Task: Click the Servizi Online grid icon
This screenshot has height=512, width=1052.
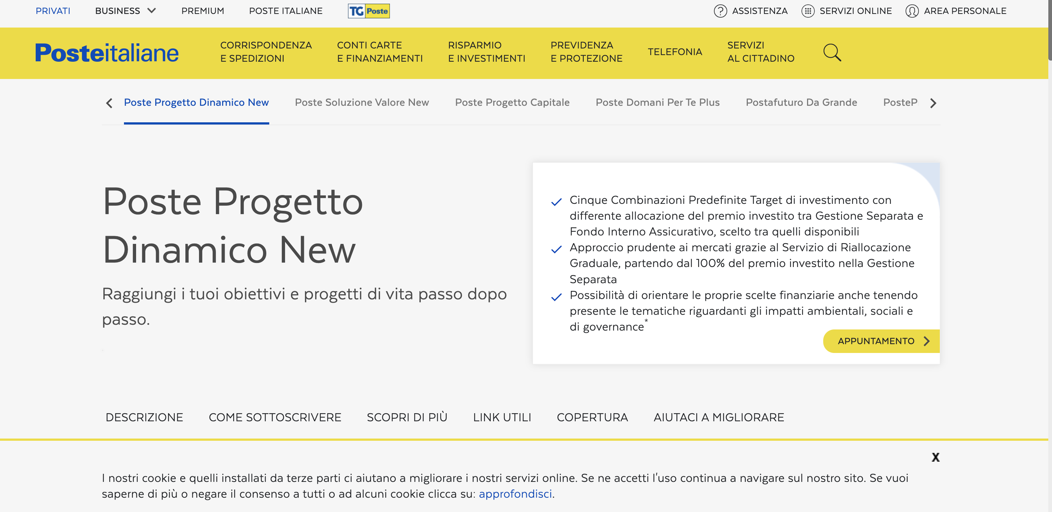Action: tap(807, 11)
